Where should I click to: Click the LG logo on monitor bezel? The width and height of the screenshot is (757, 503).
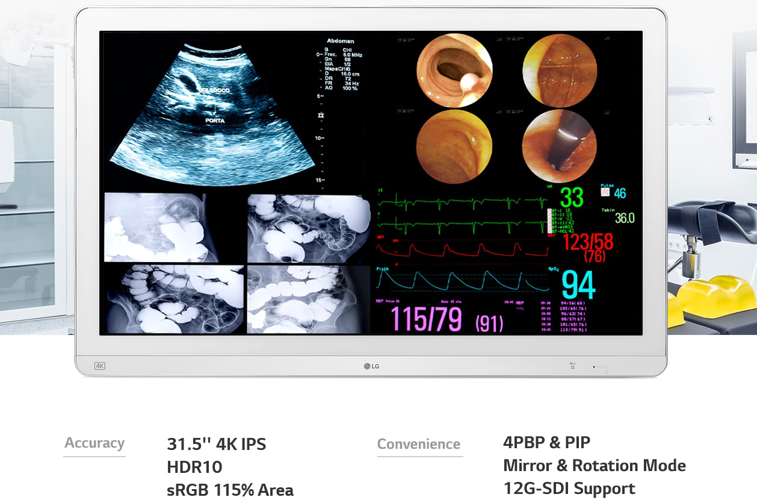pos(371,366)
